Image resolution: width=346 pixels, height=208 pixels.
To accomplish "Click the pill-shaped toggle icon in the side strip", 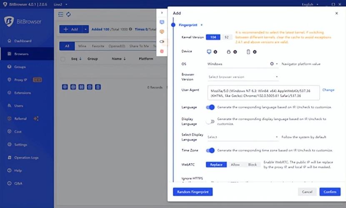I will coord(162,42).
